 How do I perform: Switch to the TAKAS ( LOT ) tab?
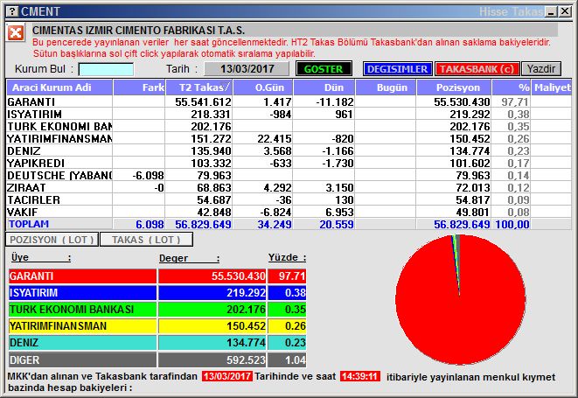coord(146,240)
